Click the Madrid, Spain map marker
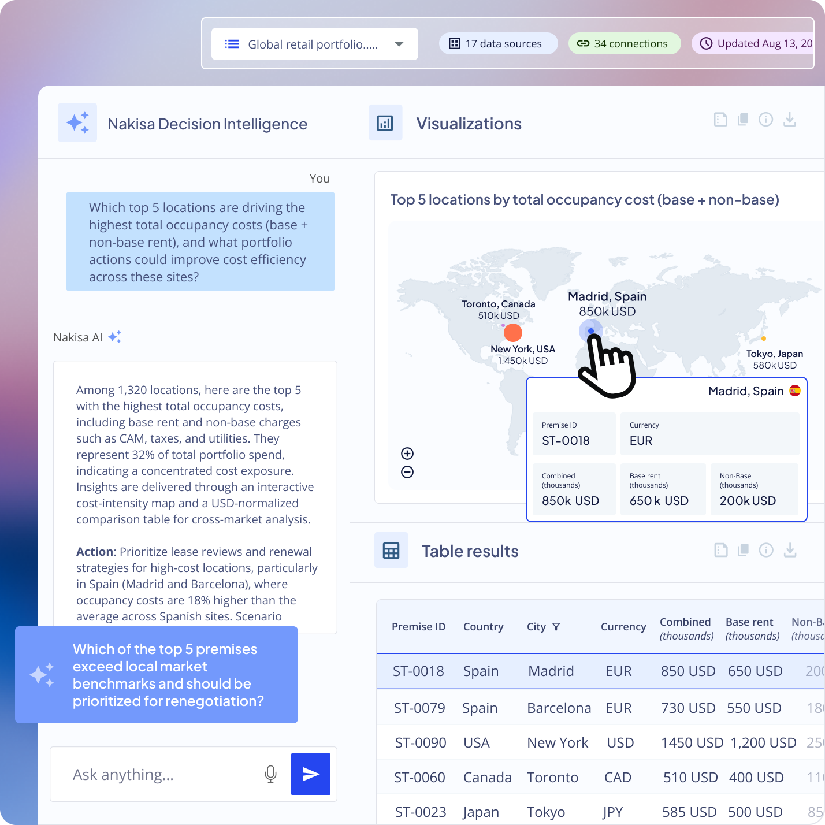The height and width of the screenshot is (825, 825). coord(591,330)
